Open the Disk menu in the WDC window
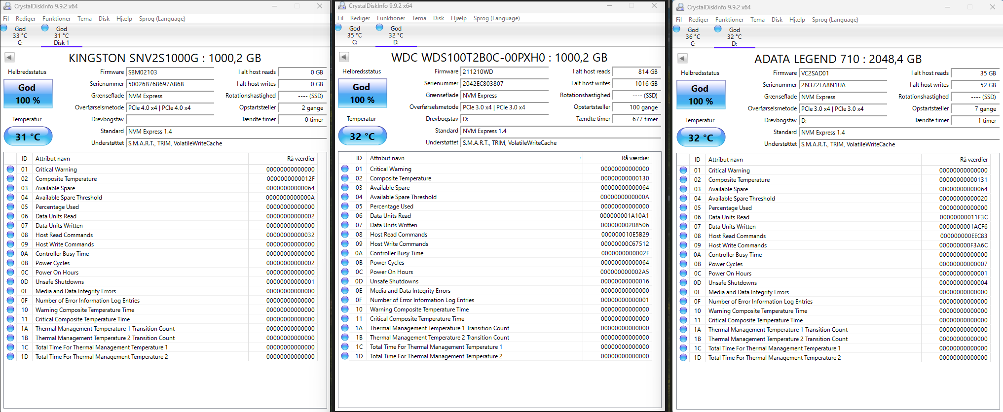1003x412 pixels. pos(439,18)
